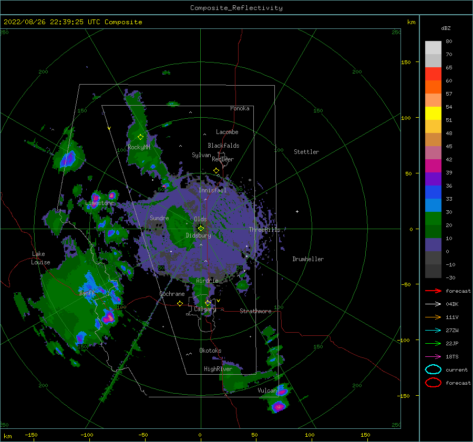Click the intense storm cell south of Vulcan

279,406
